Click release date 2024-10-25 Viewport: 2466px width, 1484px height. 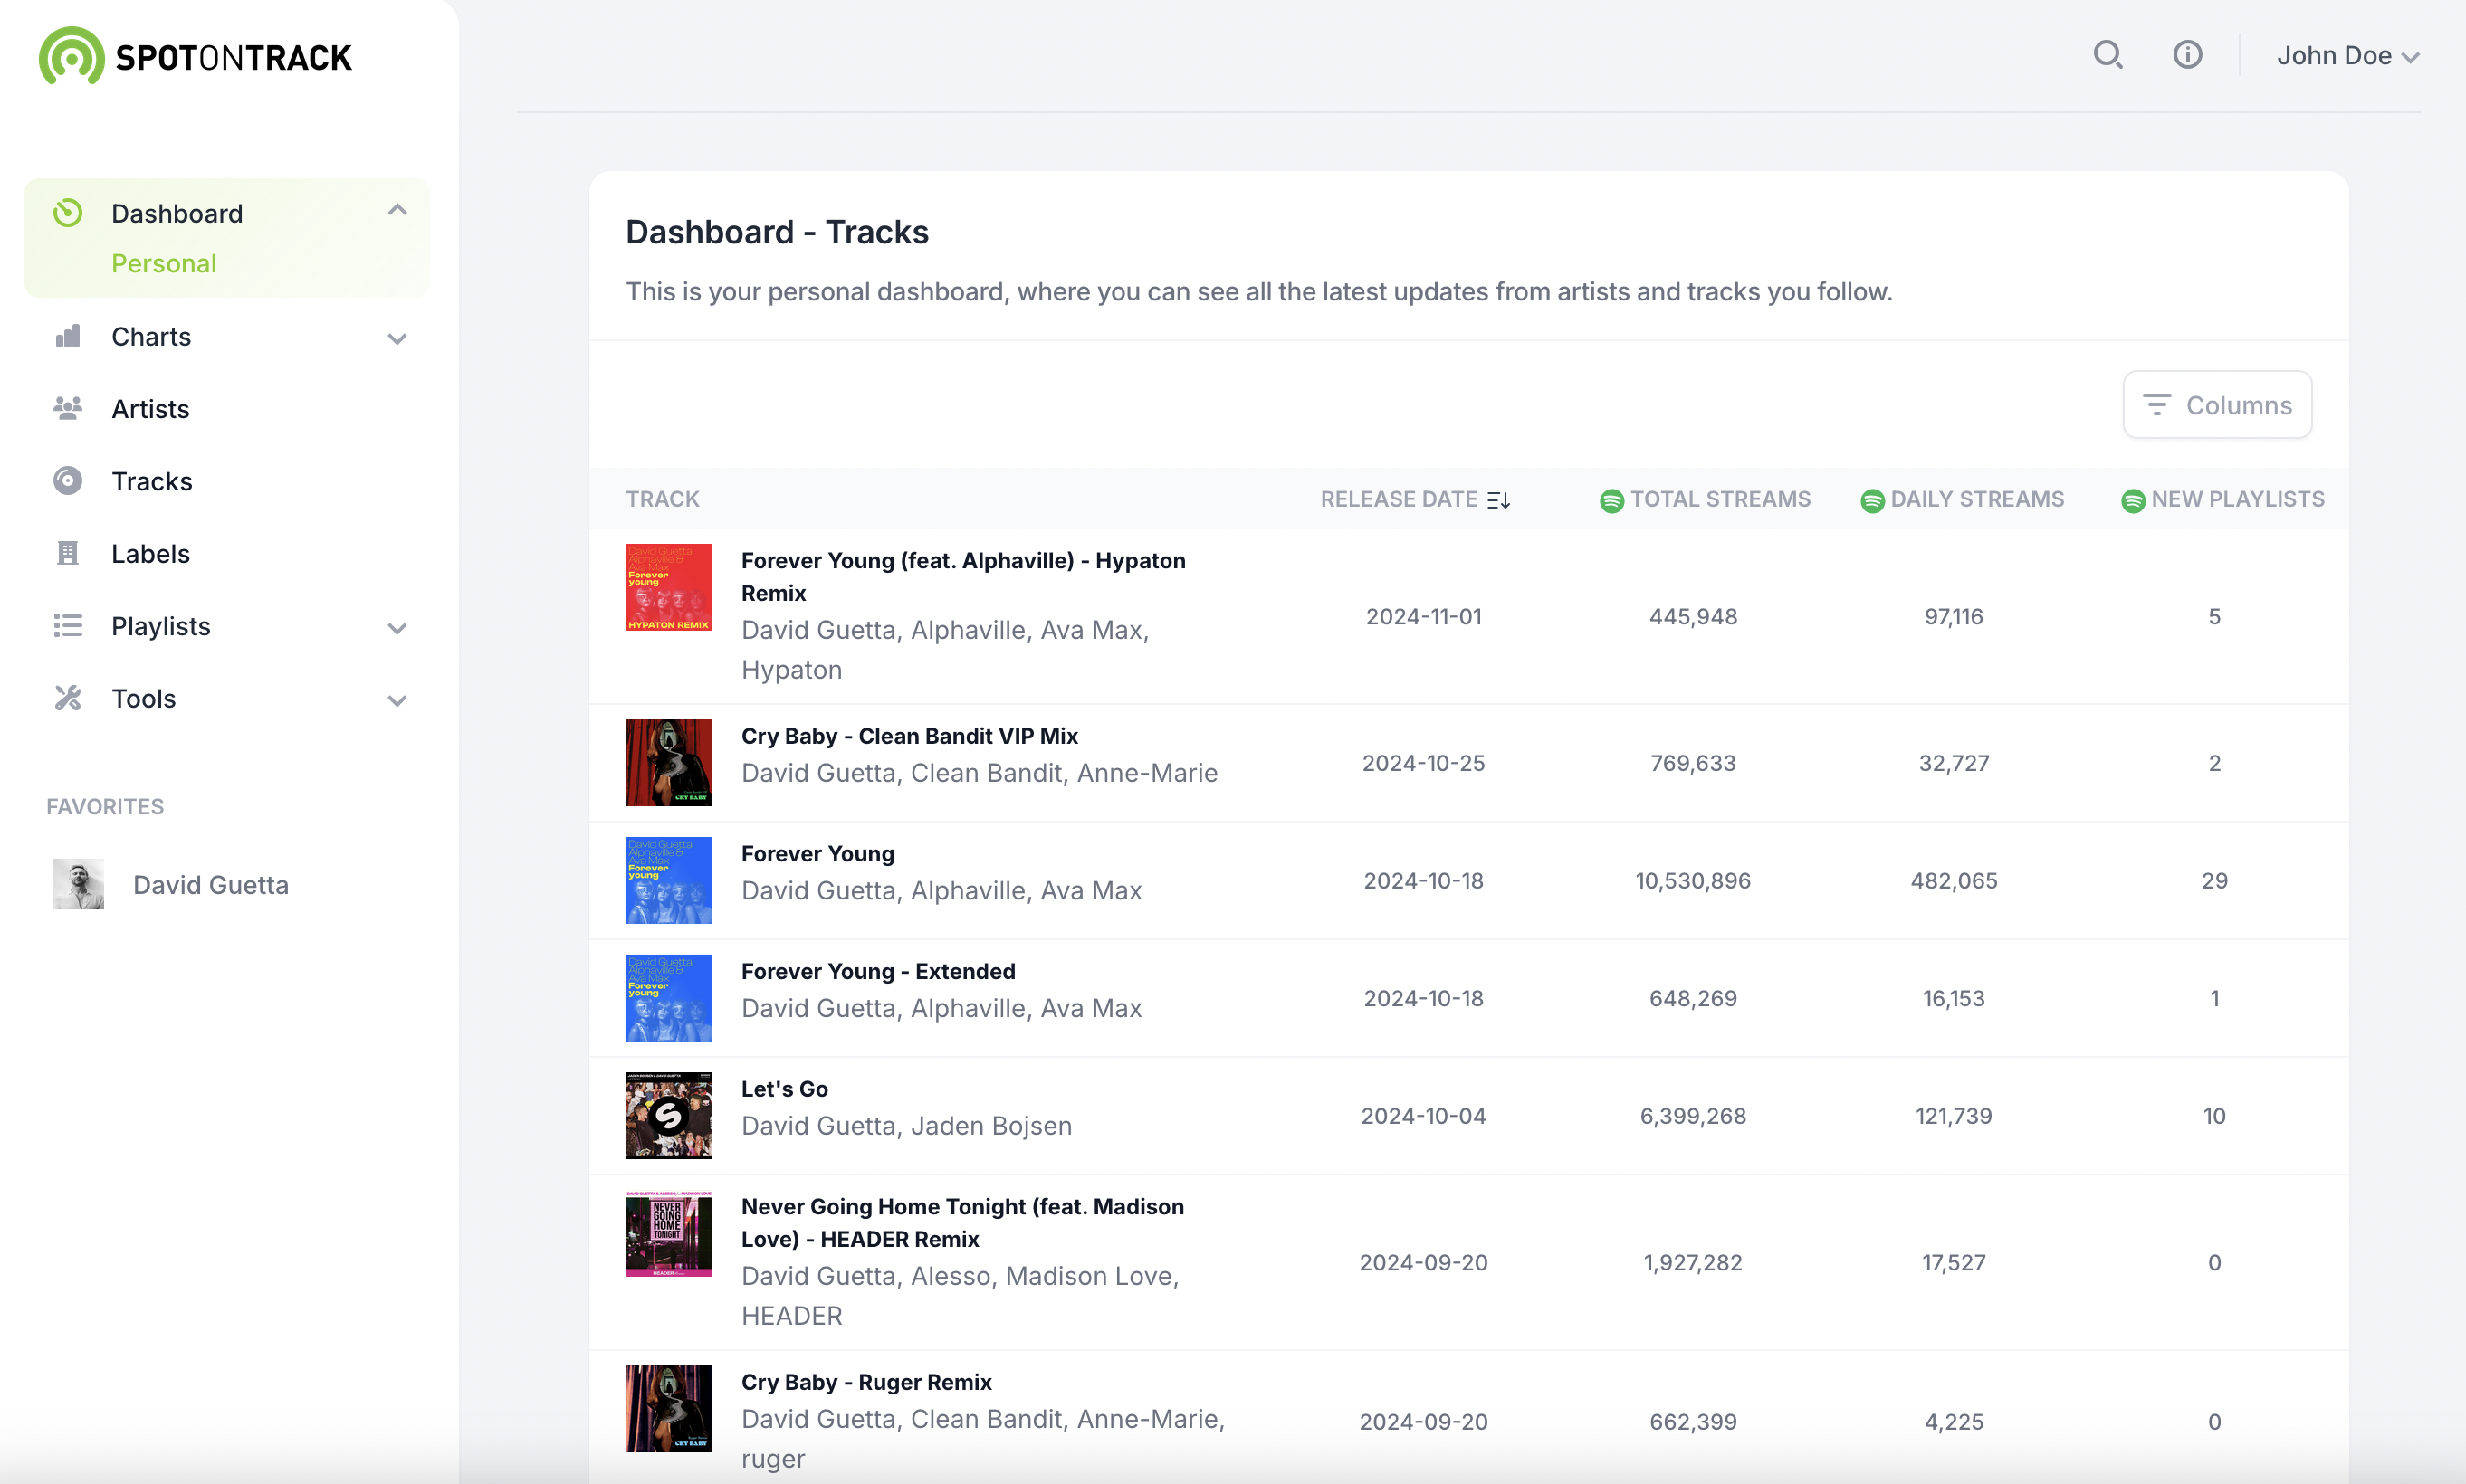coord(1424,763)
